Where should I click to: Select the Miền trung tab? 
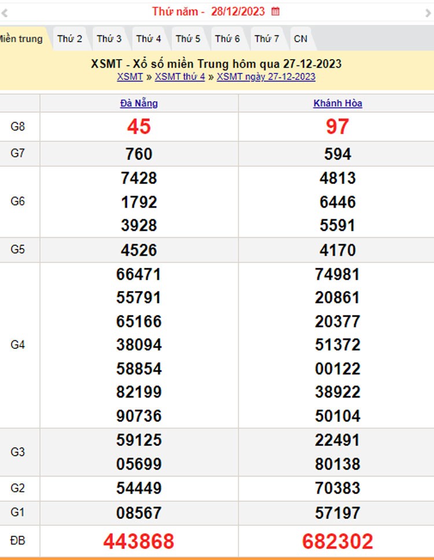(x=20, y=39)
